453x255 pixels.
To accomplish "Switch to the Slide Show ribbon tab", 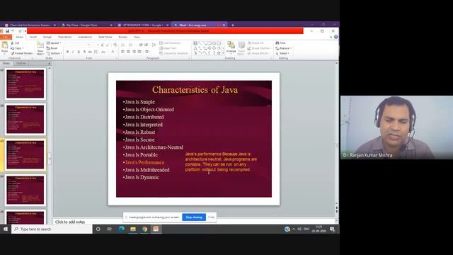I will 105,37.
